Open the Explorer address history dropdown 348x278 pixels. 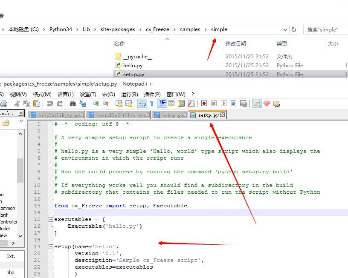pyautogui.click(x=285, y=29)
